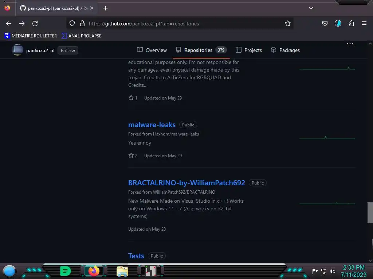Open the network tray icon

pos(324,271)
